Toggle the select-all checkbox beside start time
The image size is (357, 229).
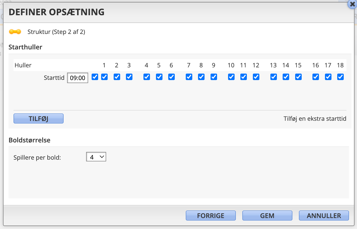coord(95,77)
